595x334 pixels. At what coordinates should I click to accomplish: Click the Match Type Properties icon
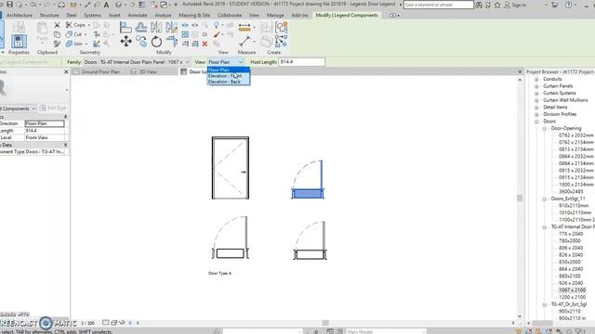[57, 44]
